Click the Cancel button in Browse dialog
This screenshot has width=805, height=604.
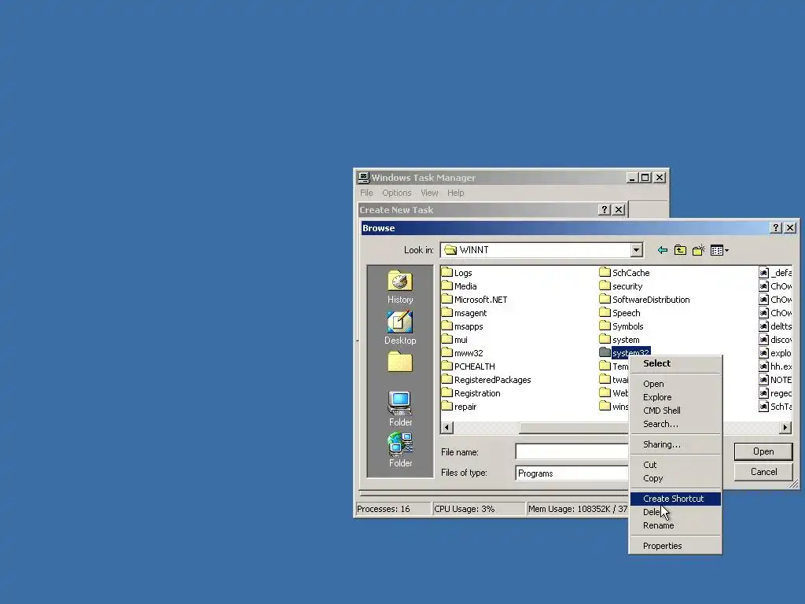(763, 472)
